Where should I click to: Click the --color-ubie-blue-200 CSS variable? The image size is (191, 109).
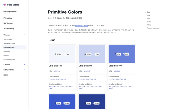click(88, 79)
